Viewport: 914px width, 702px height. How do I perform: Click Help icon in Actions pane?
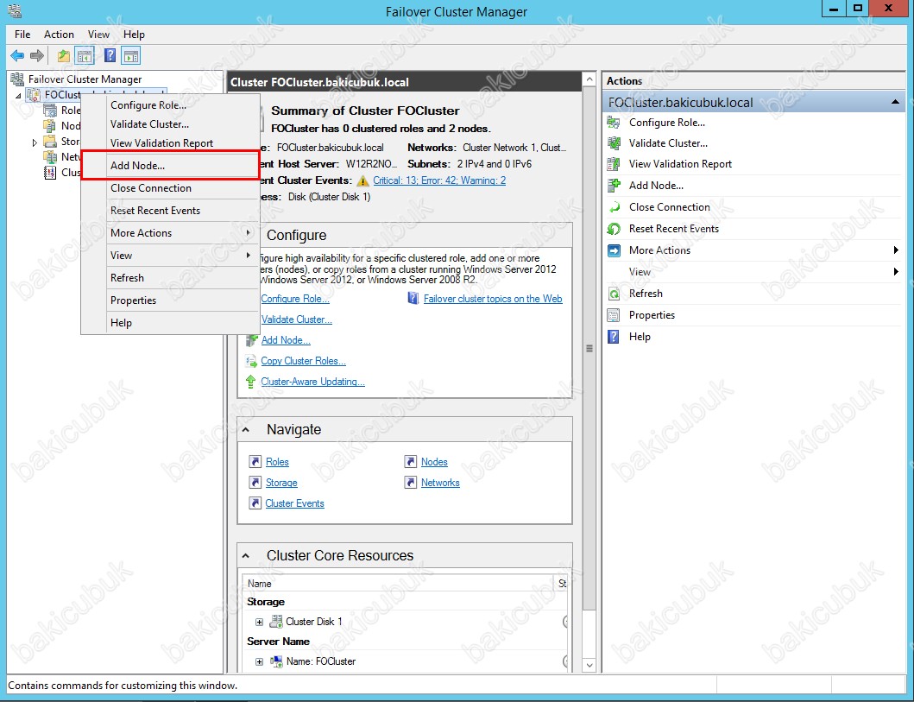614,337
